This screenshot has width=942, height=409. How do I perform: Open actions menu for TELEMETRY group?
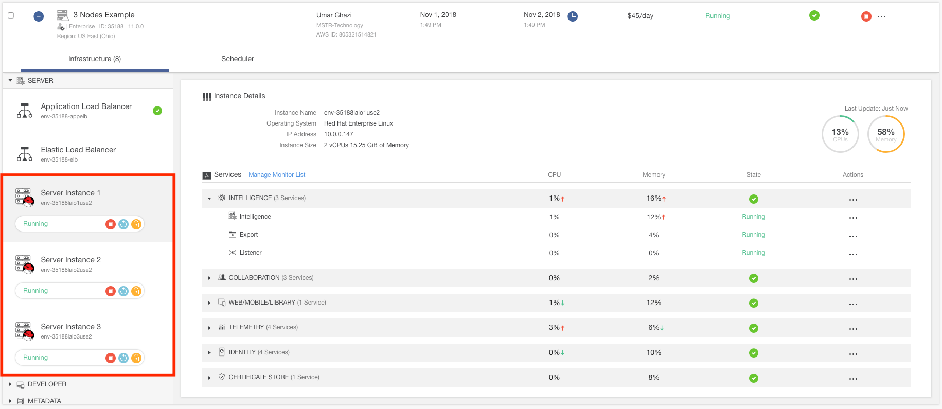(852, 328)
